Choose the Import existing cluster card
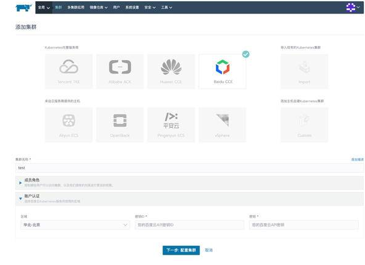The height and width of the screenshot is (265, 365). (304, 72)
